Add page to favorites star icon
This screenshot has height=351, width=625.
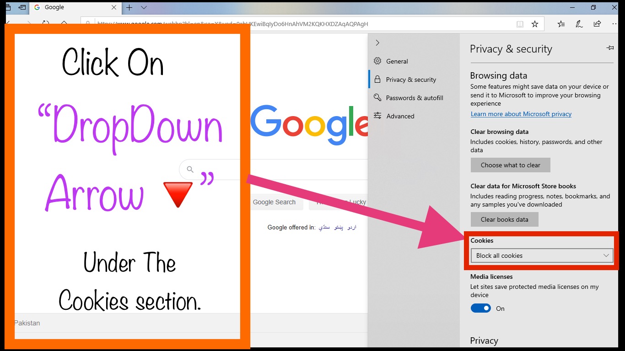click(535, 24)
